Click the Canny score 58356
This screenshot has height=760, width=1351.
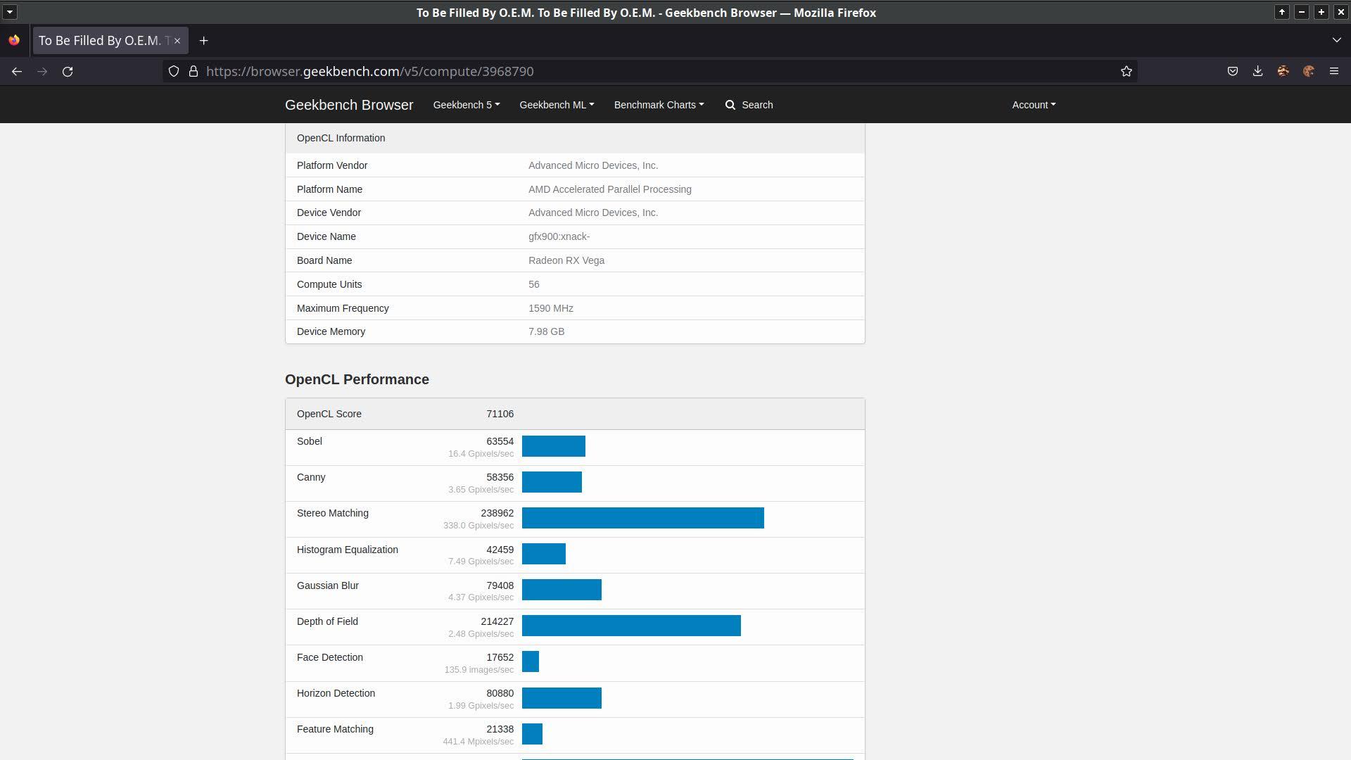point(500,477)
